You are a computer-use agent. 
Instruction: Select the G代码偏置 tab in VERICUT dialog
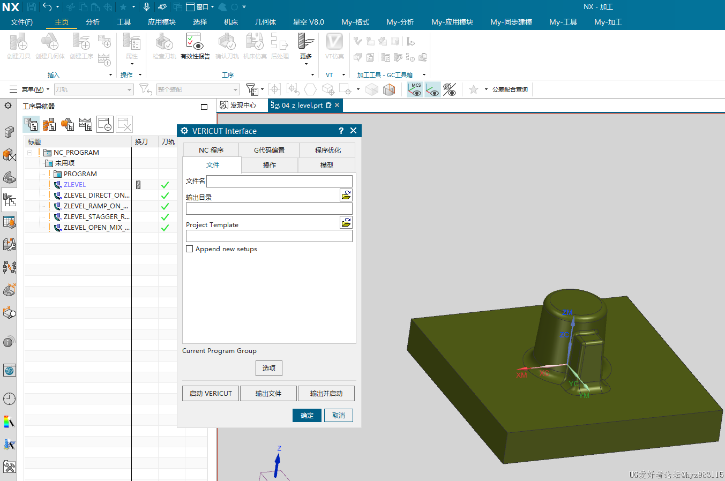pos(269,151)
